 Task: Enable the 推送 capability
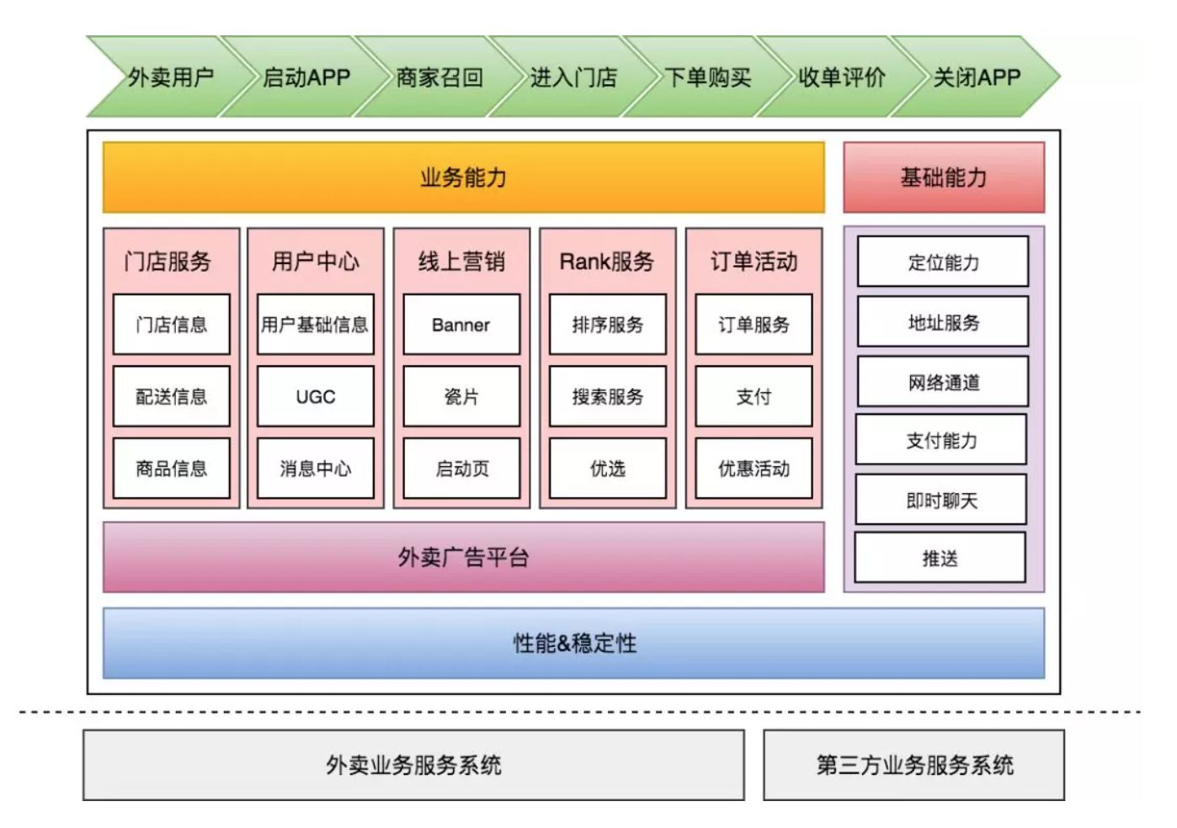943,556
